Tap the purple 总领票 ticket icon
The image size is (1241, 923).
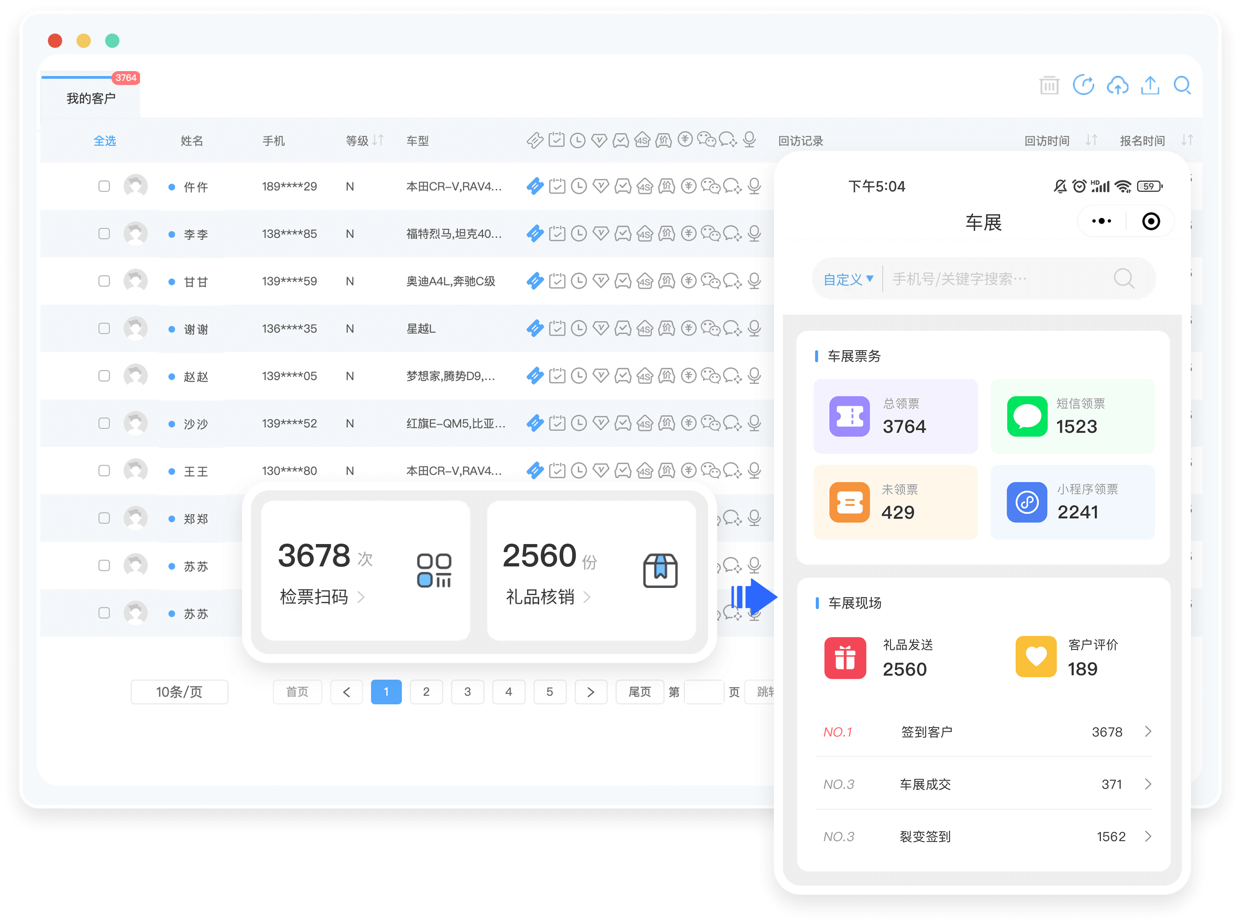point(849,416)
